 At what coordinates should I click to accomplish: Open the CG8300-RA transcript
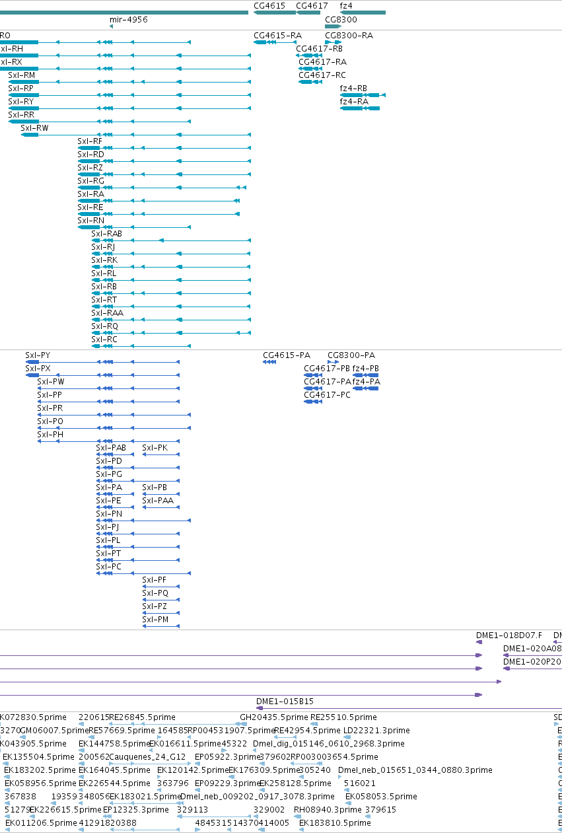pyautogui.click(x=349, y=36)
